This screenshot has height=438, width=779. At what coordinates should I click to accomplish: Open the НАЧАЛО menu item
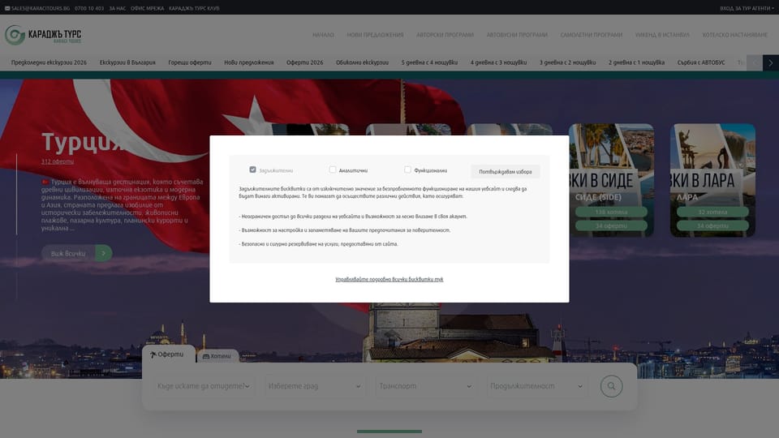tap(323, 35)
